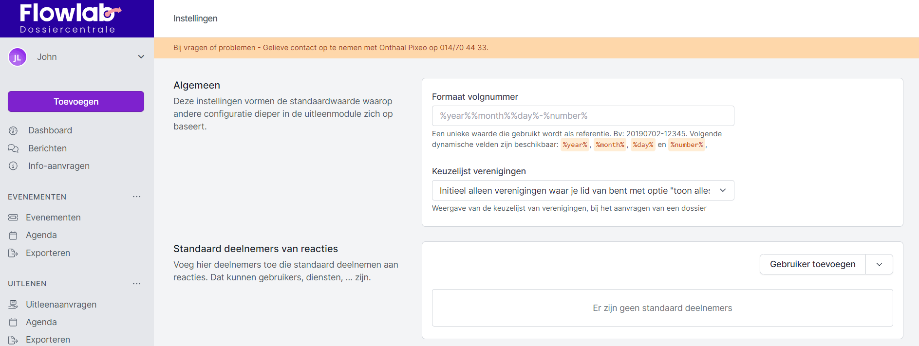Click calendar icon under Uitlenen section
The width and height of the screenshot is (919, 346).
point(13,322)
